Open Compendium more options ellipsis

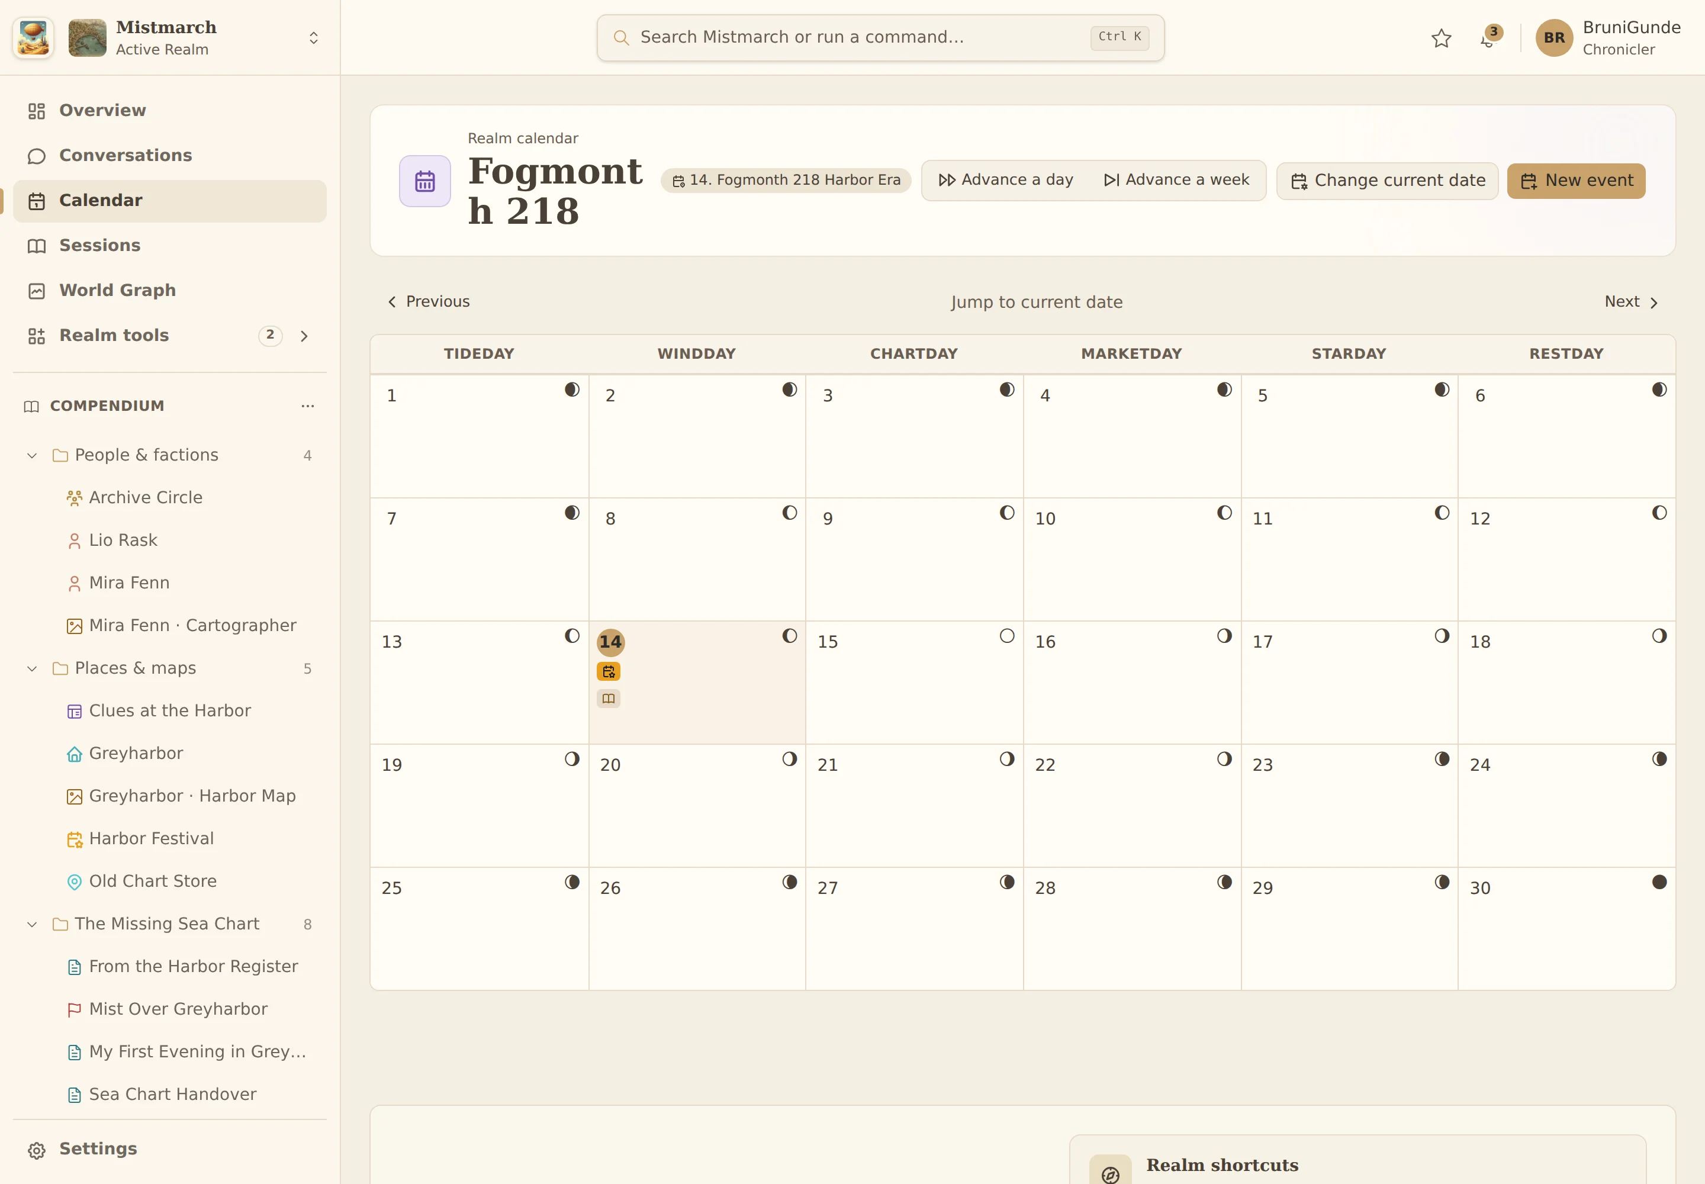coord(308,406)
